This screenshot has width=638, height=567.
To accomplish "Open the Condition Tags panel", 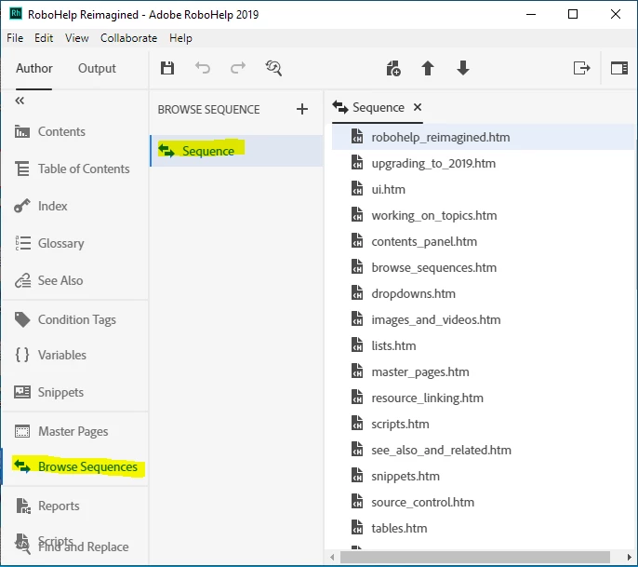I will (65, 319).
